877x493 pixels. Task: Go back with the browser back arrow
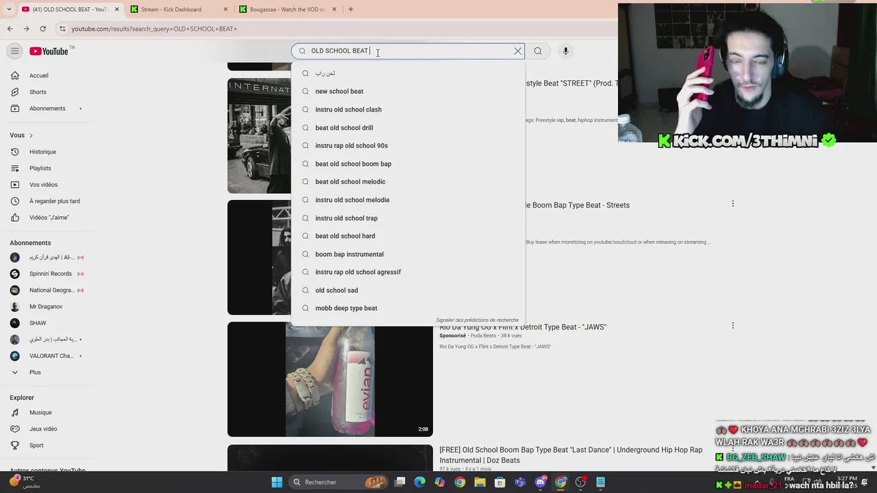click(x=10, y=29)
